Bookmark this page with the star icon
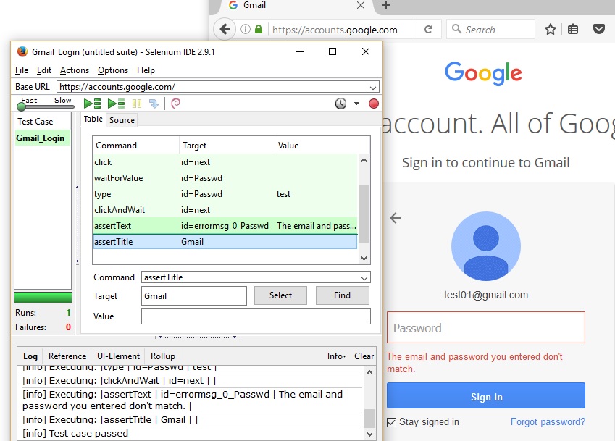The width and height of the screenshot is (615, 441). click(x=551, y=29)
